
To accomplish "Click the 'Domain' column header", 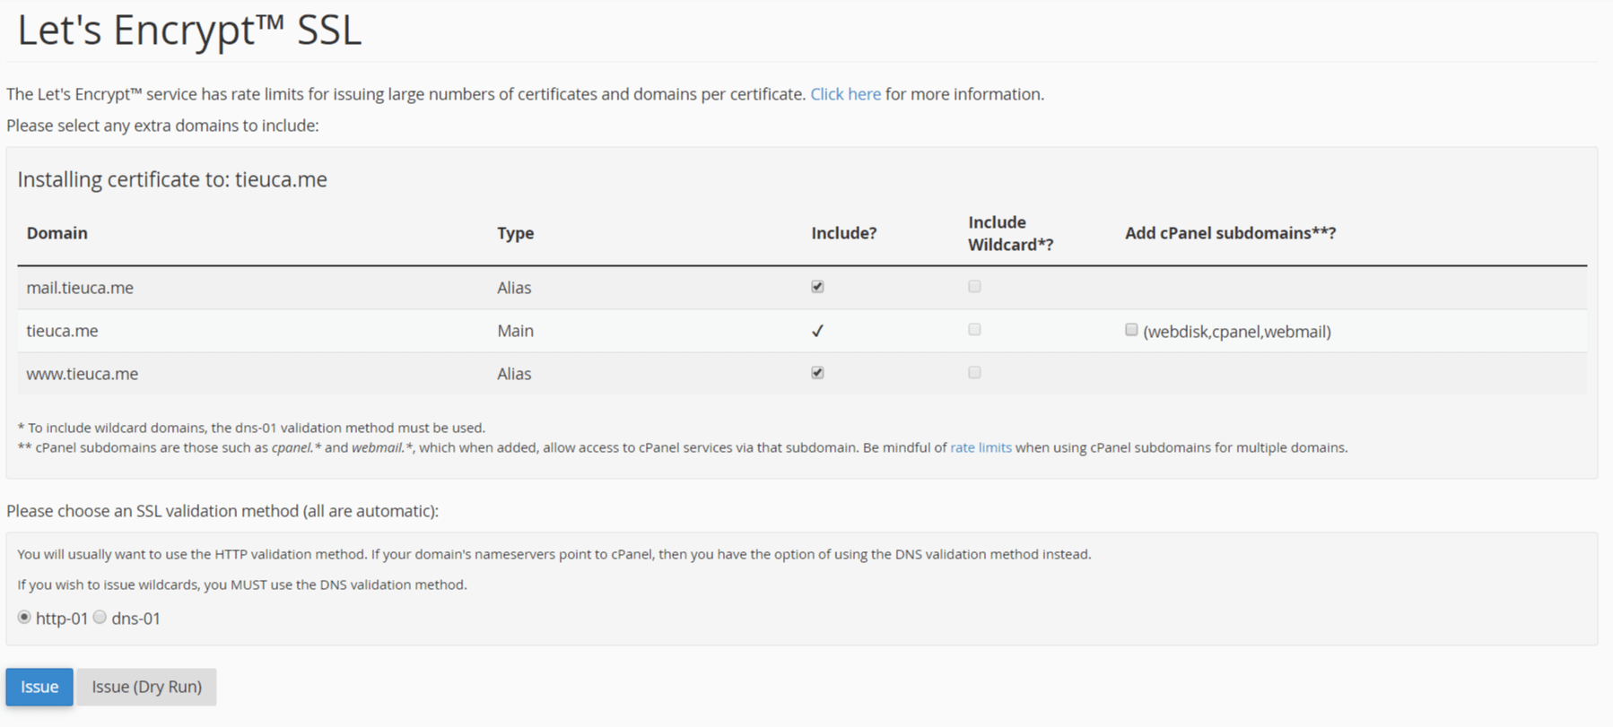I will pyautogui.click(x=57, y=233).
